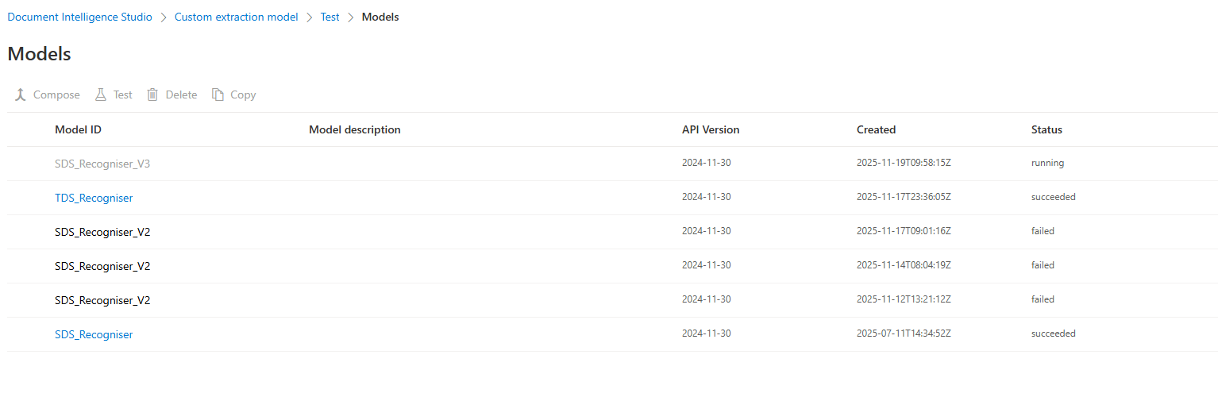Click the Delete trash can icon

pos(152,94)
